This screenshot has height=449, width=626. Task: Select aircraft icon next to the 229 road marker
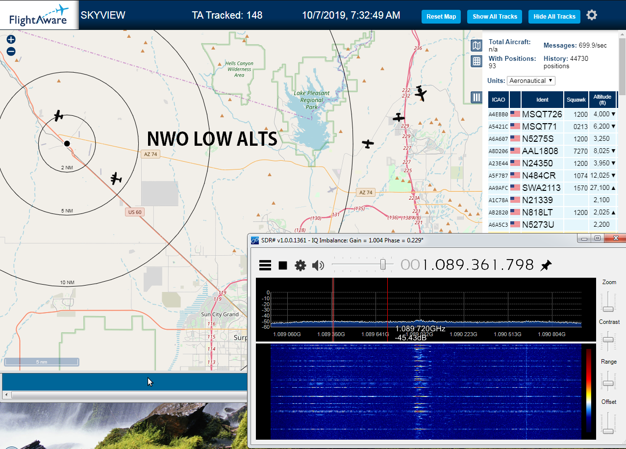(x=399, y=118)
